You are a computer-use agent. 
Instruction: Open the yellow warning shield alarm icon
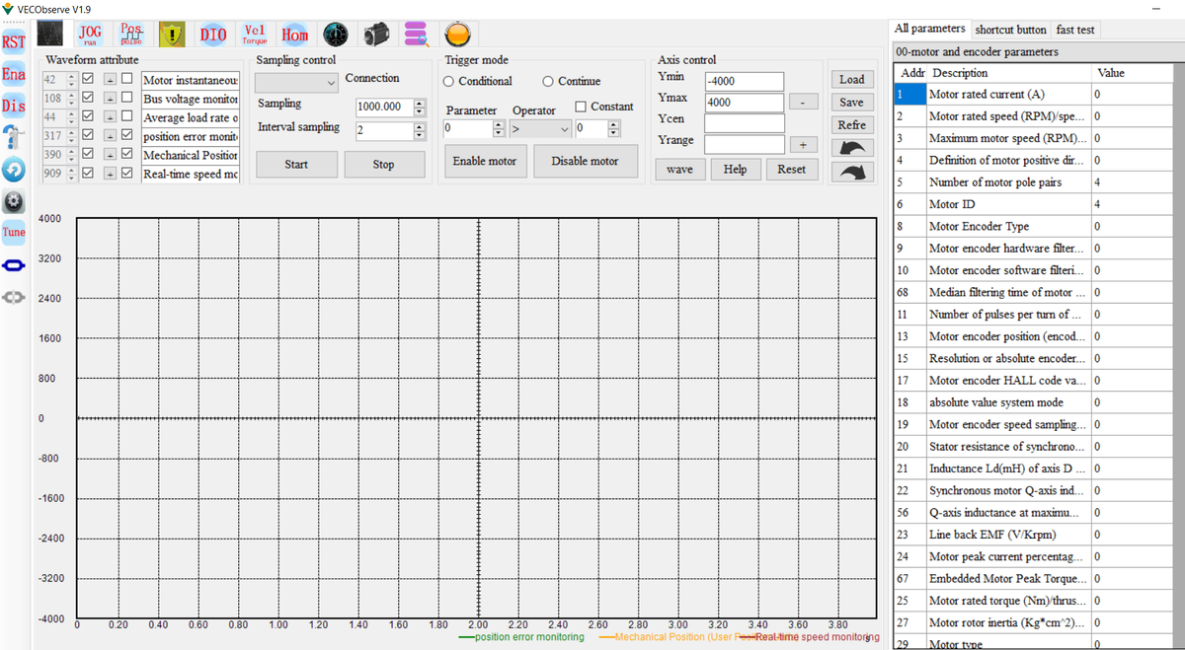point(172,35)
